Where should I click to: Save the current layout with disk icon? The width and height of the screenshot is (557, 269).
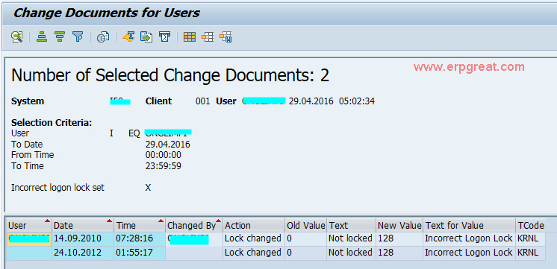point(225,37)
